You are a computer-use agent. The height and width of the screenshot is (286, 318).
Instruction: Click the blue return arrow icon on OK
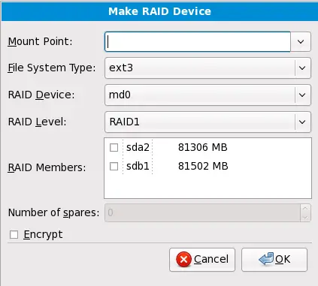pos(266,259)
